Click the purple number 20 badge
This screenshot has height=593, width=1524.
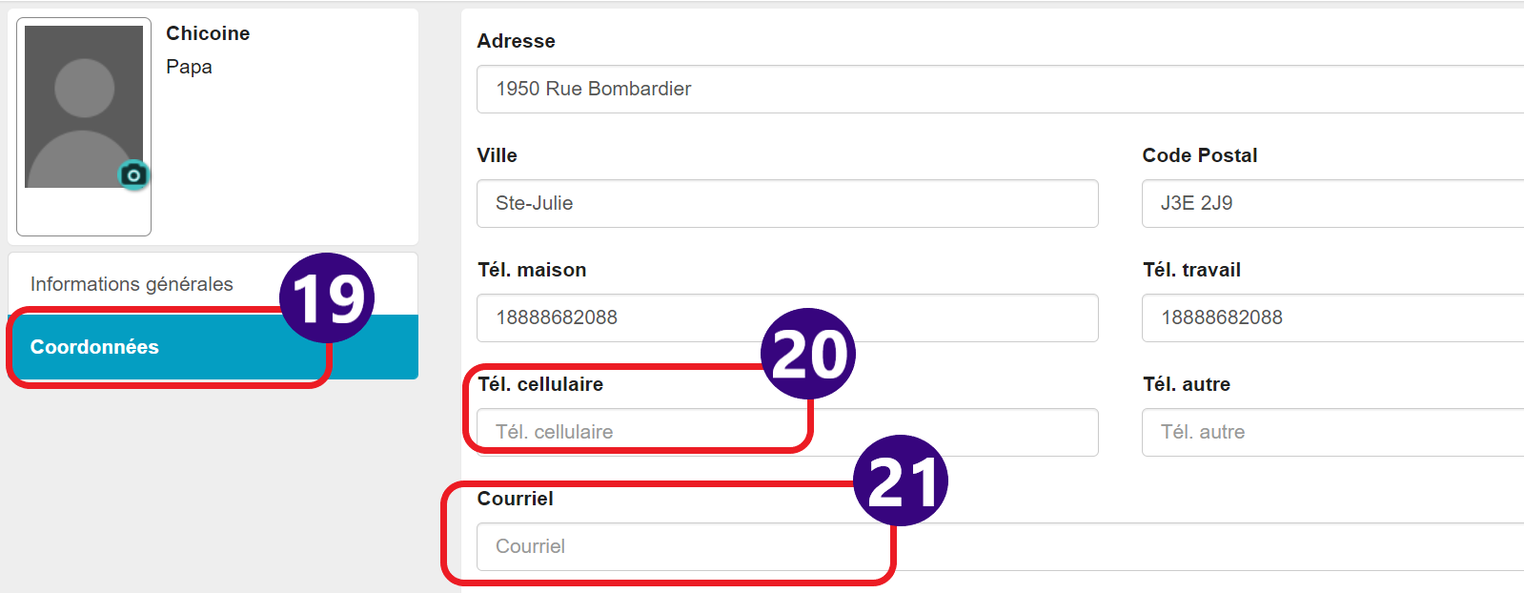click(808, 354)
